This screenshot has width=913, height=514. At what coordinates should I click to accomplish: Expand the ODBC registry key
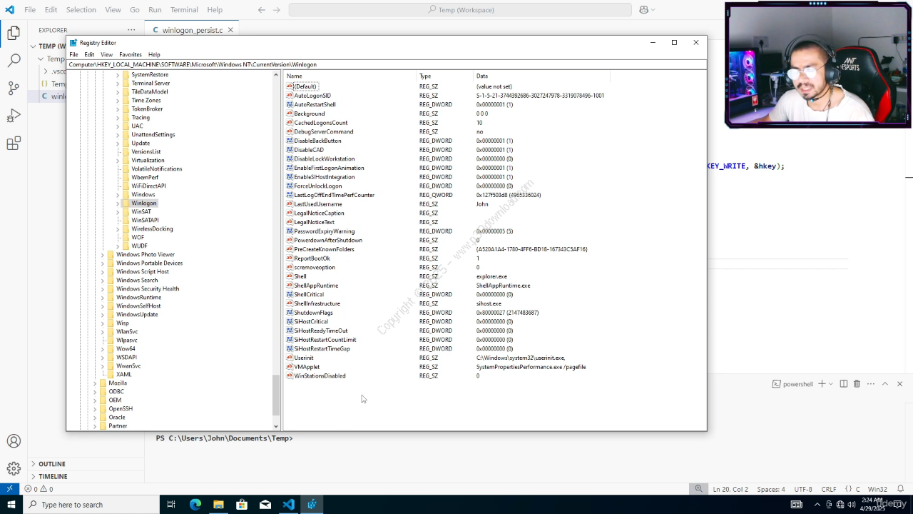[x=95, y=392]
